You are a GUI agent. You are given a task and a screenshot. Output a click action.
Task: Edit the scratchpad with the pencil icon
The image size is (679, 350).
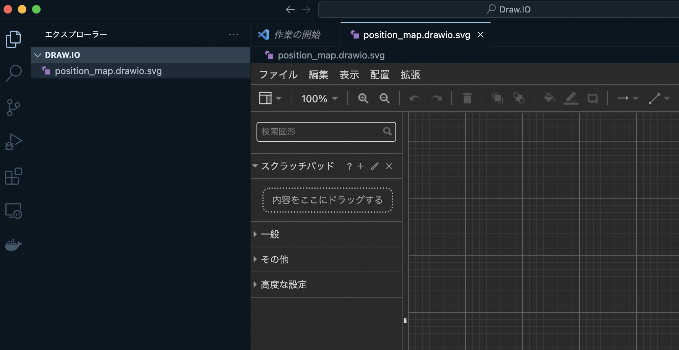click(x=374, y=166)
